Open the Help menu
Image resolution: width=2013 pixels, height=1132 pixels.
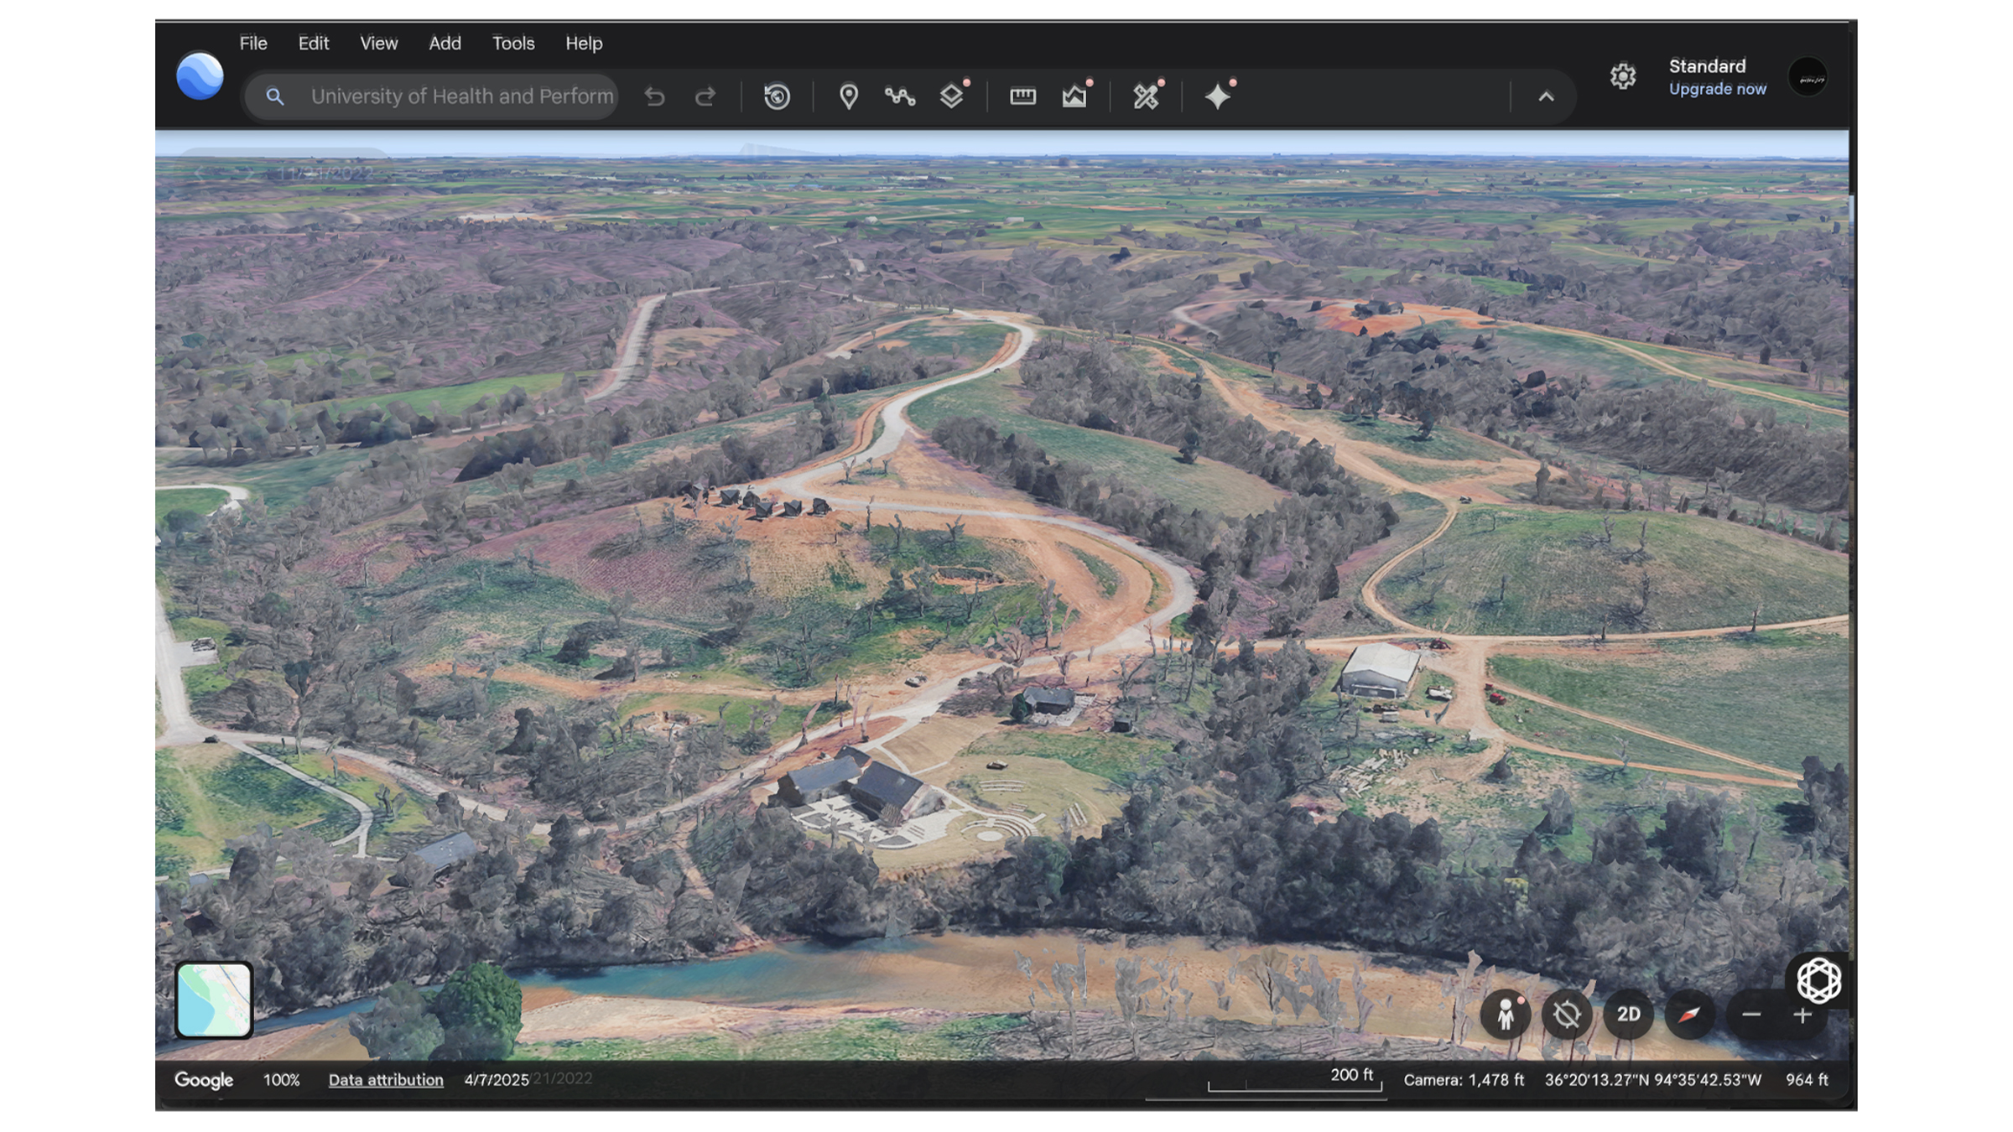click(x=584, y=43)
